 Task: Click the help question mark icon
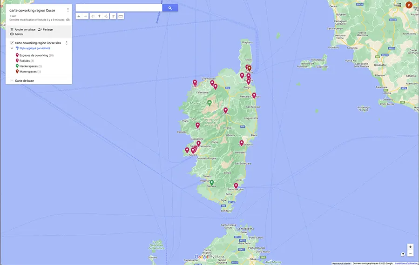[403, 254]
